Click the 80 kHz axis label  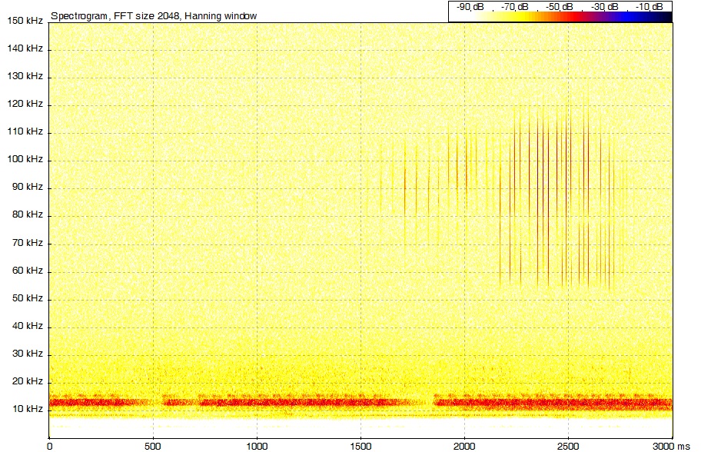pyautogui.click(x=27, y=214)
